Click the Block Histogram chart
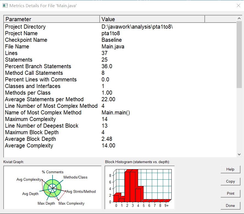 click(139, 188)
